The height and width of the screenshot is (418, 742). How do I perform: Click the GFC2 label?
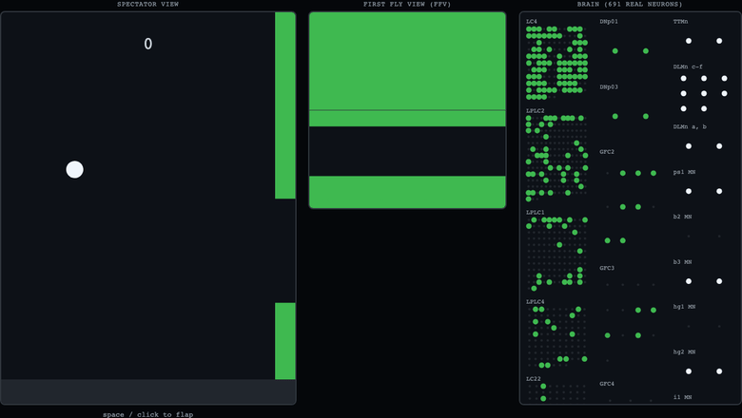click(607, 152)
